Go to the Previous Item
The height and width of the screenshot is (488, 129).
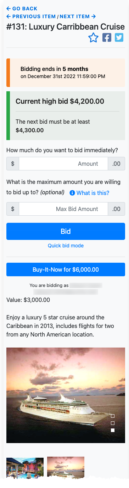[x=31, y=16]
